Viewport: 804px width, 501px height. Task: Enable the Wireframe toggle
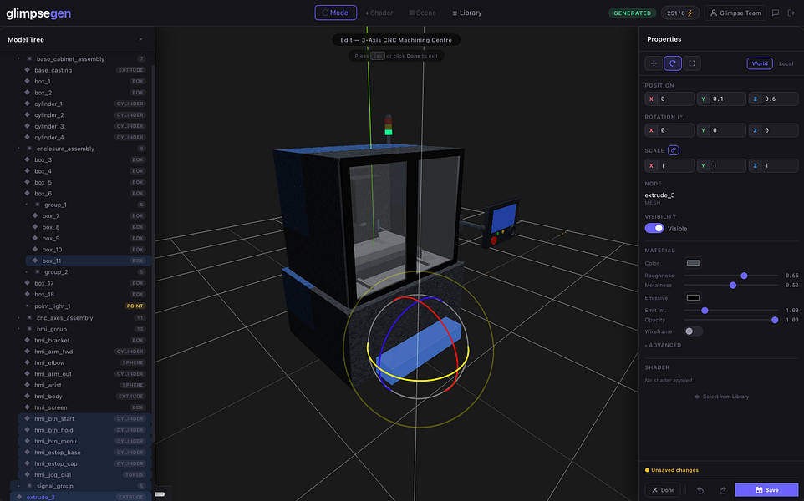(693, 331)
